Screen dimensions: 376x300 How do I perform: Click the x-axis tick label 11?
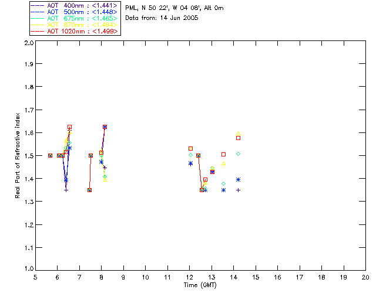pyautogui.click(x=167, y=277)
